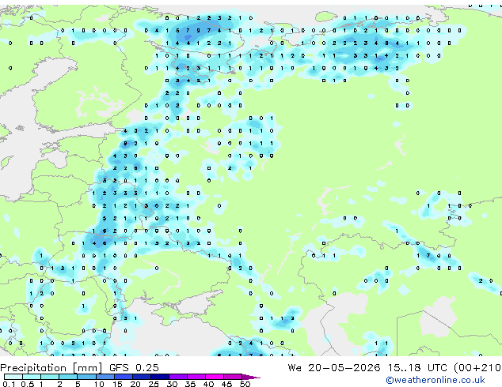Click the weatheronline.co.uk copyright link
Viewport: 502px width, 387px height.
(435, 380)
